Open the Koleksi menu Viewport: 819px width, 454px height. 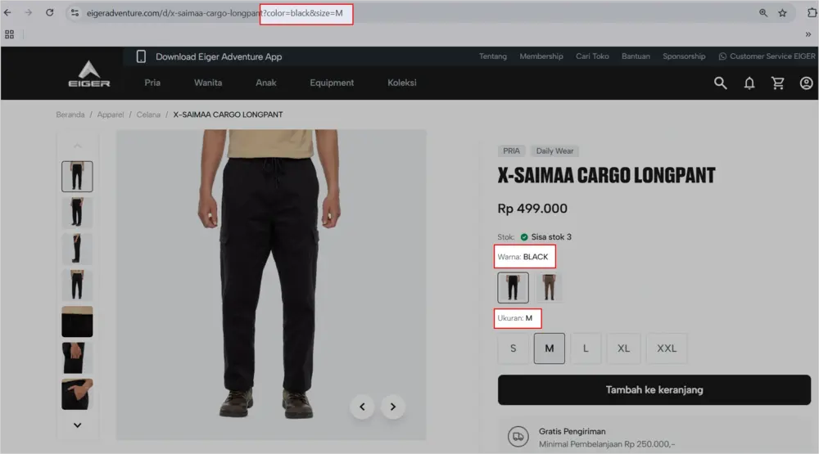click(401, 83)
